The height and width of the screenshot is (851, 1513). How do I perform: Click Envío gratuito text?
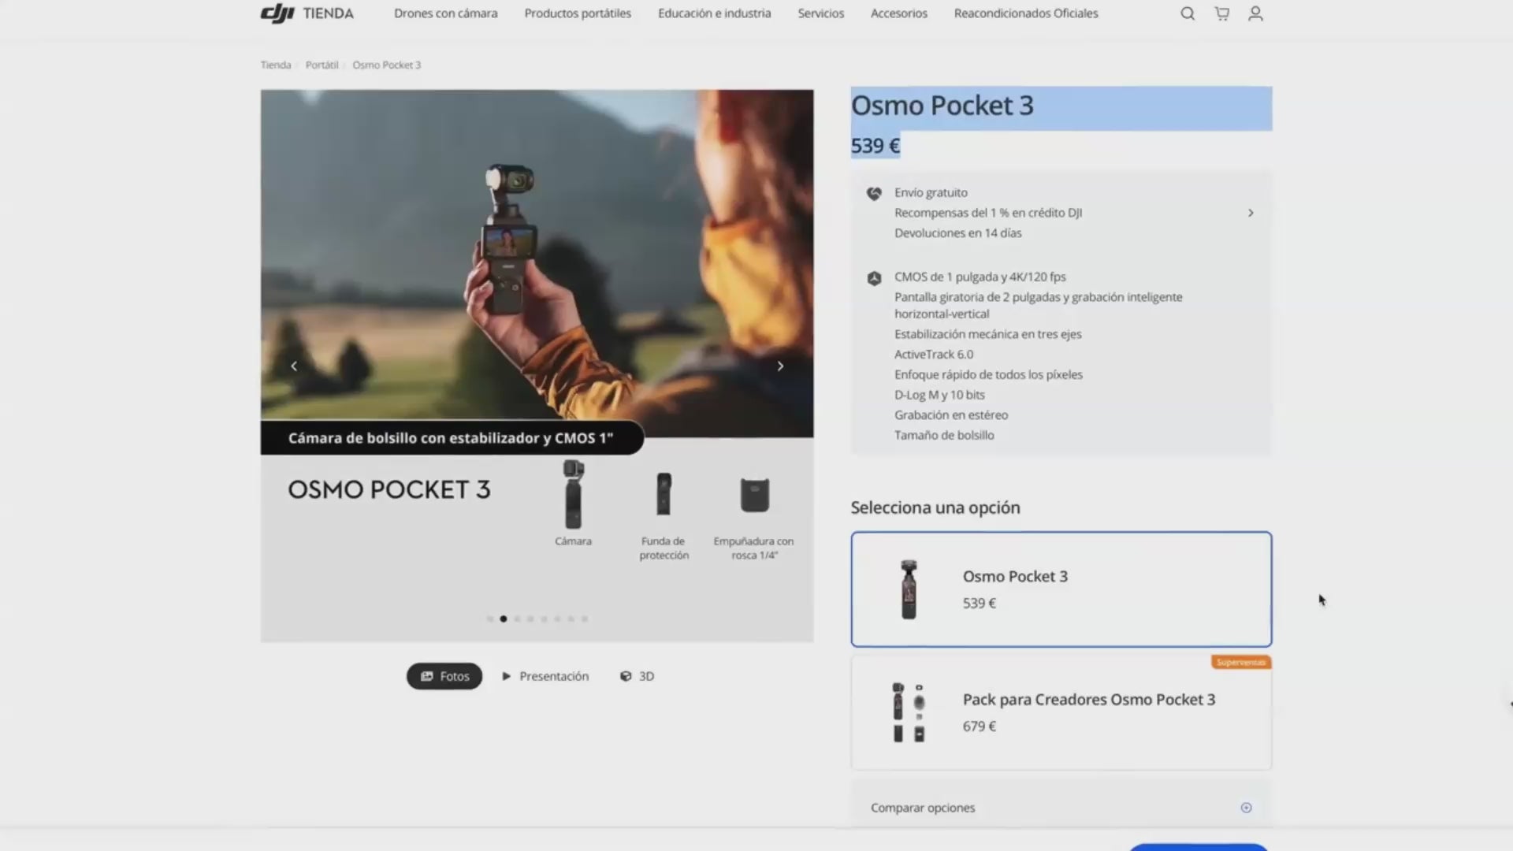pyautogui.click(x=931, y=192)
